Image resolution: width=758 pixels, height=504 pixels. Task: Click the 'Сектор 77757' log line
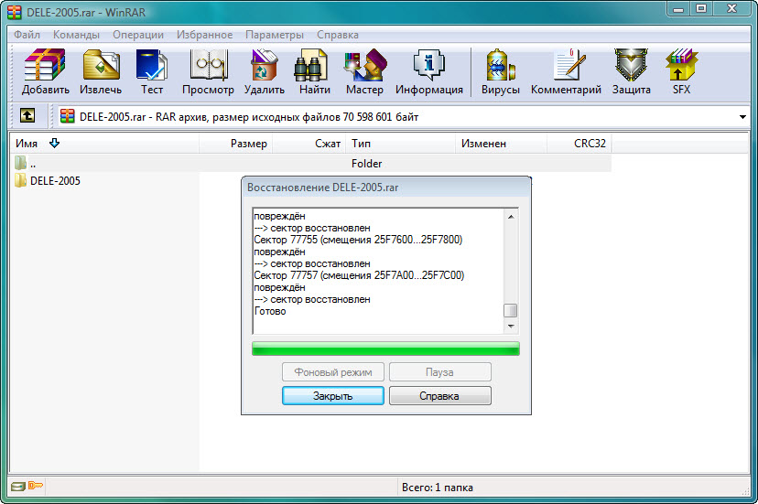(x=359, y=275)
